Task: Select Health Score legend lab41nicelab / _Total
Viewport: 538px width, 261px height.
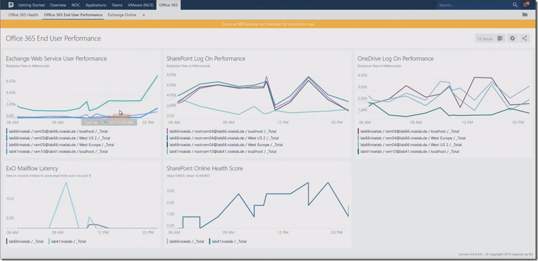Action: pyautogui.click(x=228, y=242)
